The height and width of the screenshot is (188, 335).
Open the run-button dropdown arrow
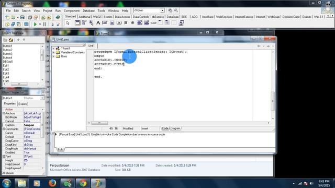click(40, 25)
